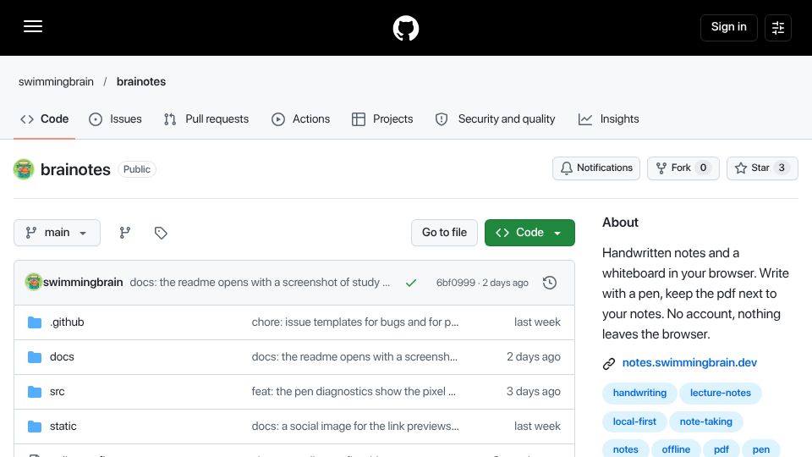Open the commit 'feat: the pen diagnostics'

354,392
